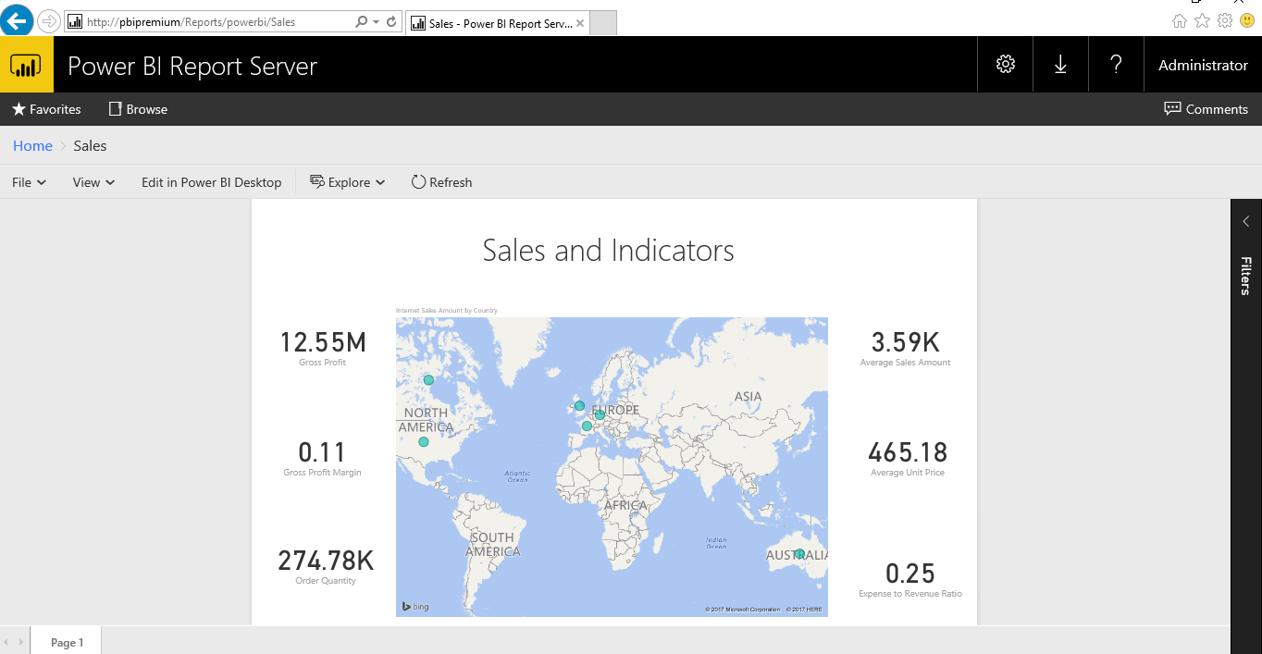Select the Page 1 tab

pyautogui.click(x=66, y=642)
